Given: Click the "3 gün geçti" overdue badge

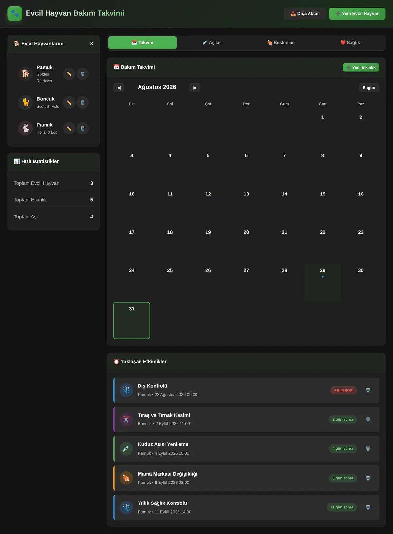Looking at the screenshot, I should (x=344, y=390).
